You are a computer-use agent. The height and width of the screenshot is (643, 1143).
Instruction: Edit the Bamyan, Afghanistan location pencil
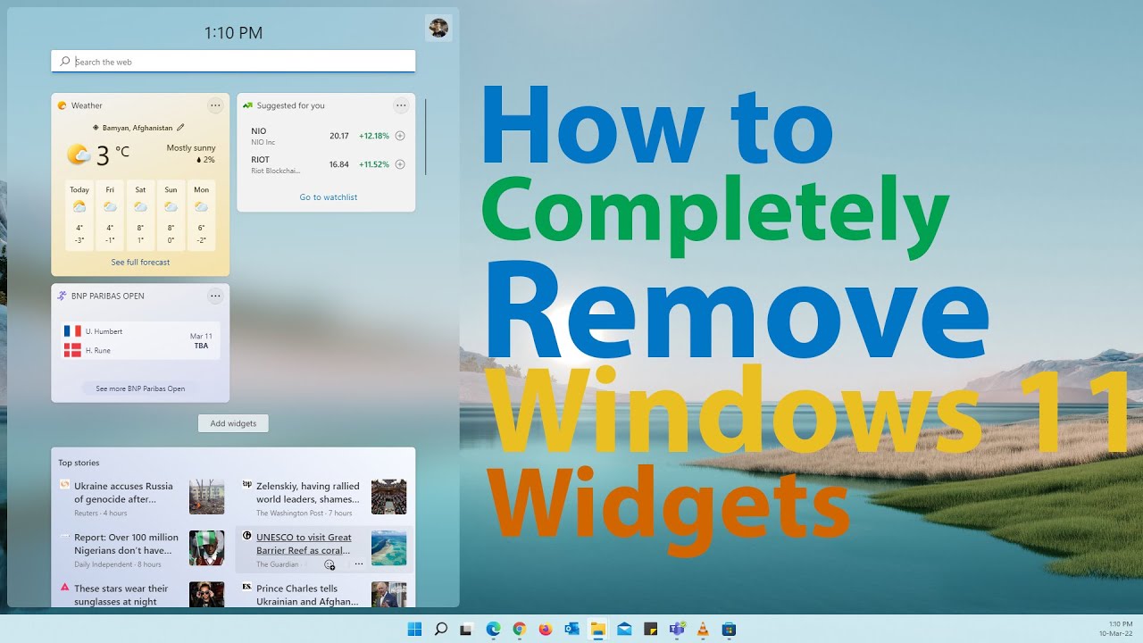(180, 128)
